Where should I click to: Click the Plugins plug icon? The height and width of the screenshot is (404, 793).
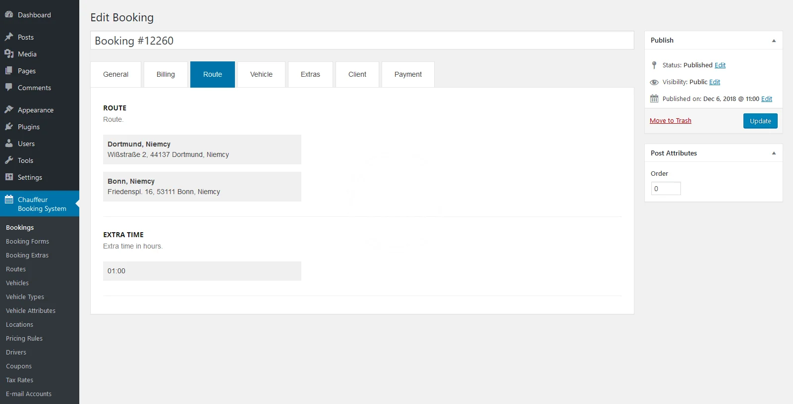(x=9, y=127)
